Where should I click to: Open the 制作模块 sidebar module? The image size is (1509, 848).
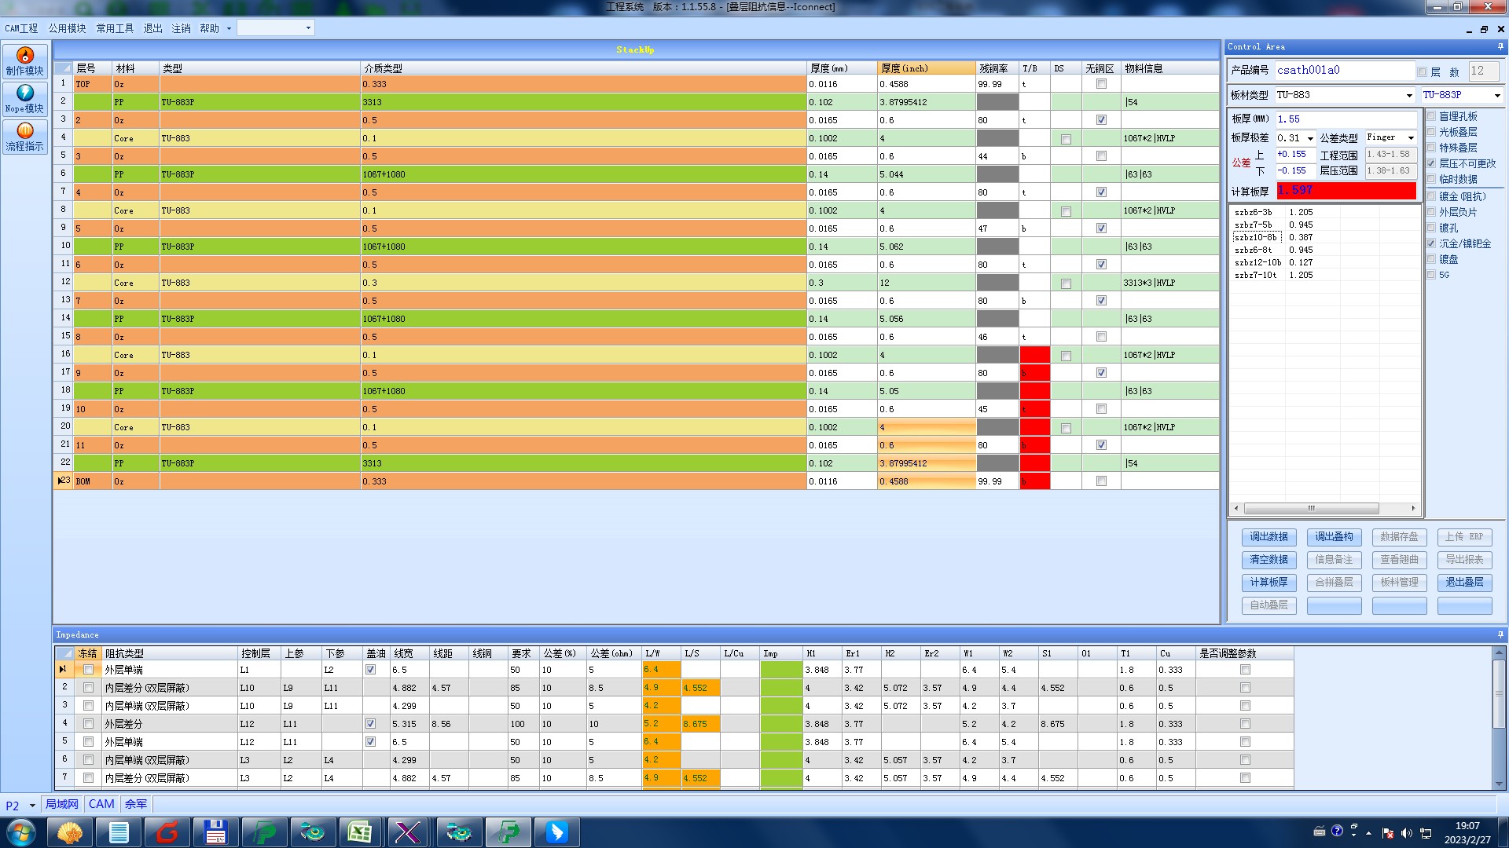25,61
